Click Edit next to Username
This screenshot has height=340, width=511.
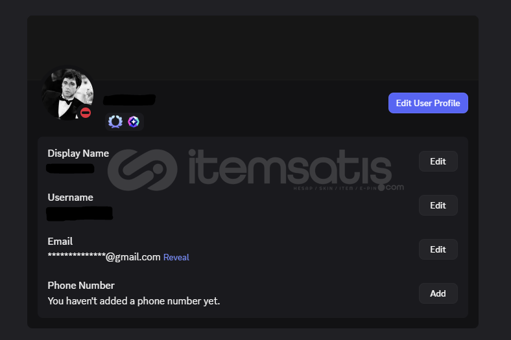[x=438, y=205]
